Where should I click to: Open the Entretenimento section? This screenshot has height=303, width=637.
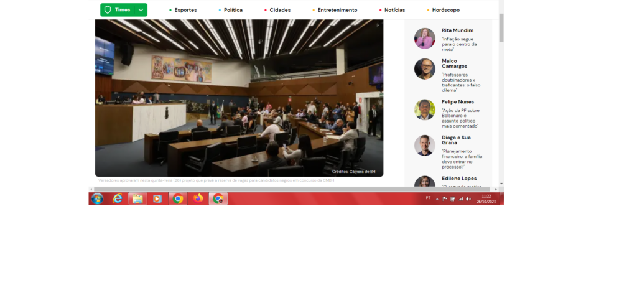click(337, 10)
